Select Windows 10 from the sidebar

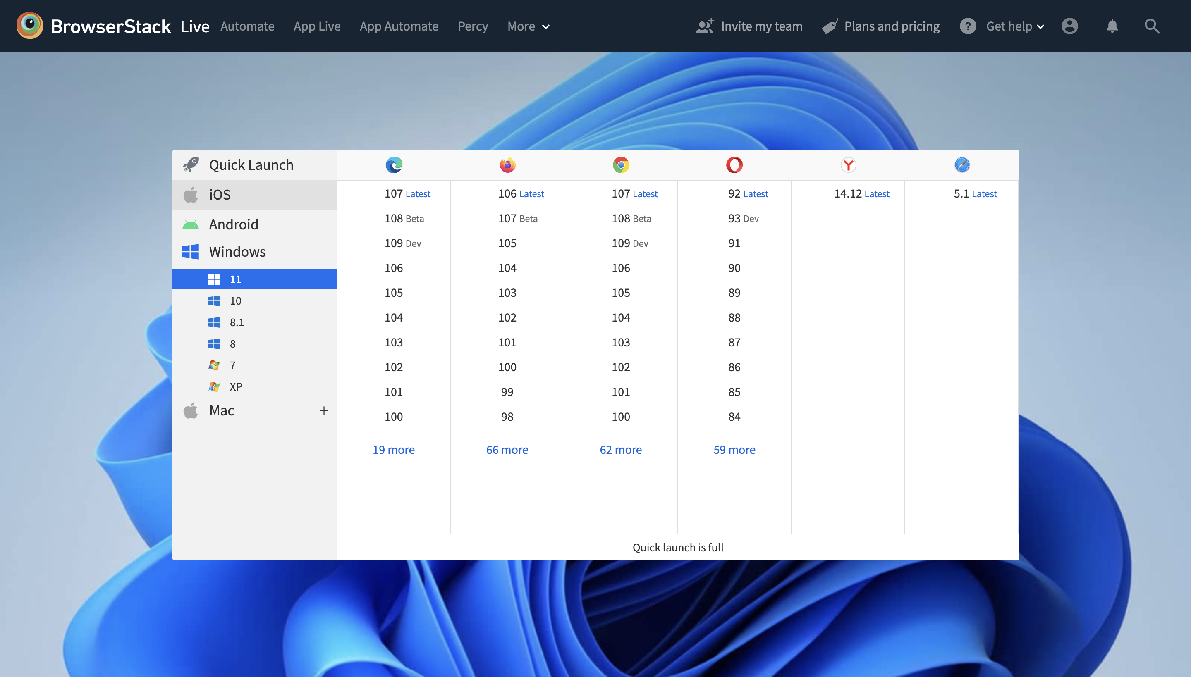pyautogui.click(x=236, y=300)
